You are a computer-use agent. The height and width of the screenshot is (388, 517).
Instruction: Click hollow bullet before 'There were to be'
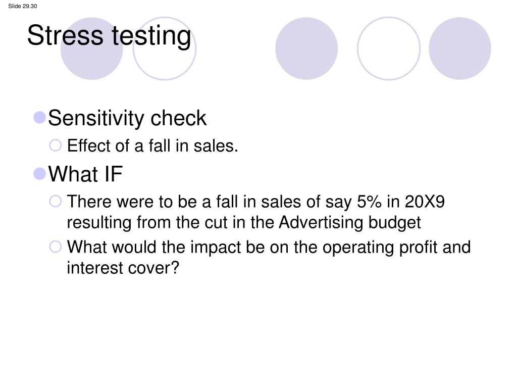tap(56, 201)
